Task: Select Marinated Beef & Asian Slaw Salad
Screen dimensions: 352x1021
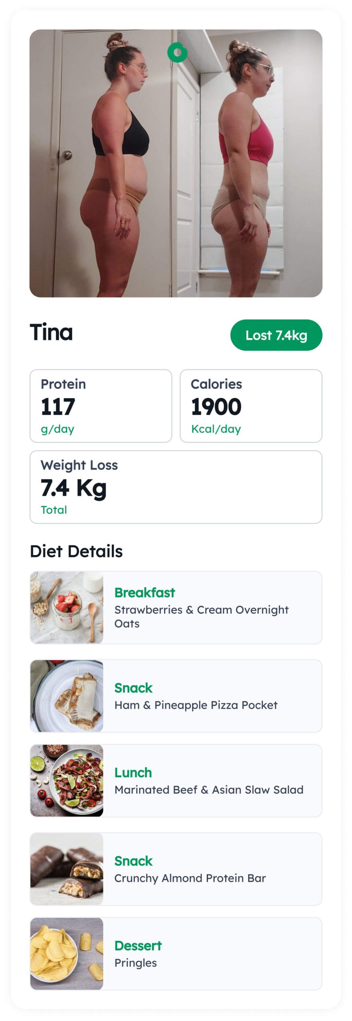Action: pyautogui.click(x=209, y=790)
